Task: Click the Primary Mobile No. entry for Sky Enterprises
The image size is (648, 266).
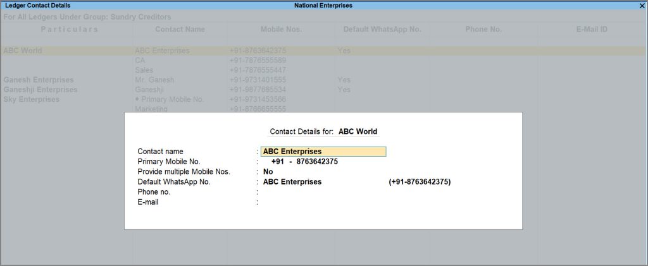Action: coord(170,99)
